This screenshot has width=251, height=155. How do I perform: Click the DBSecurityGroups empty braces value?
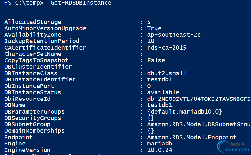coord(151,118)
